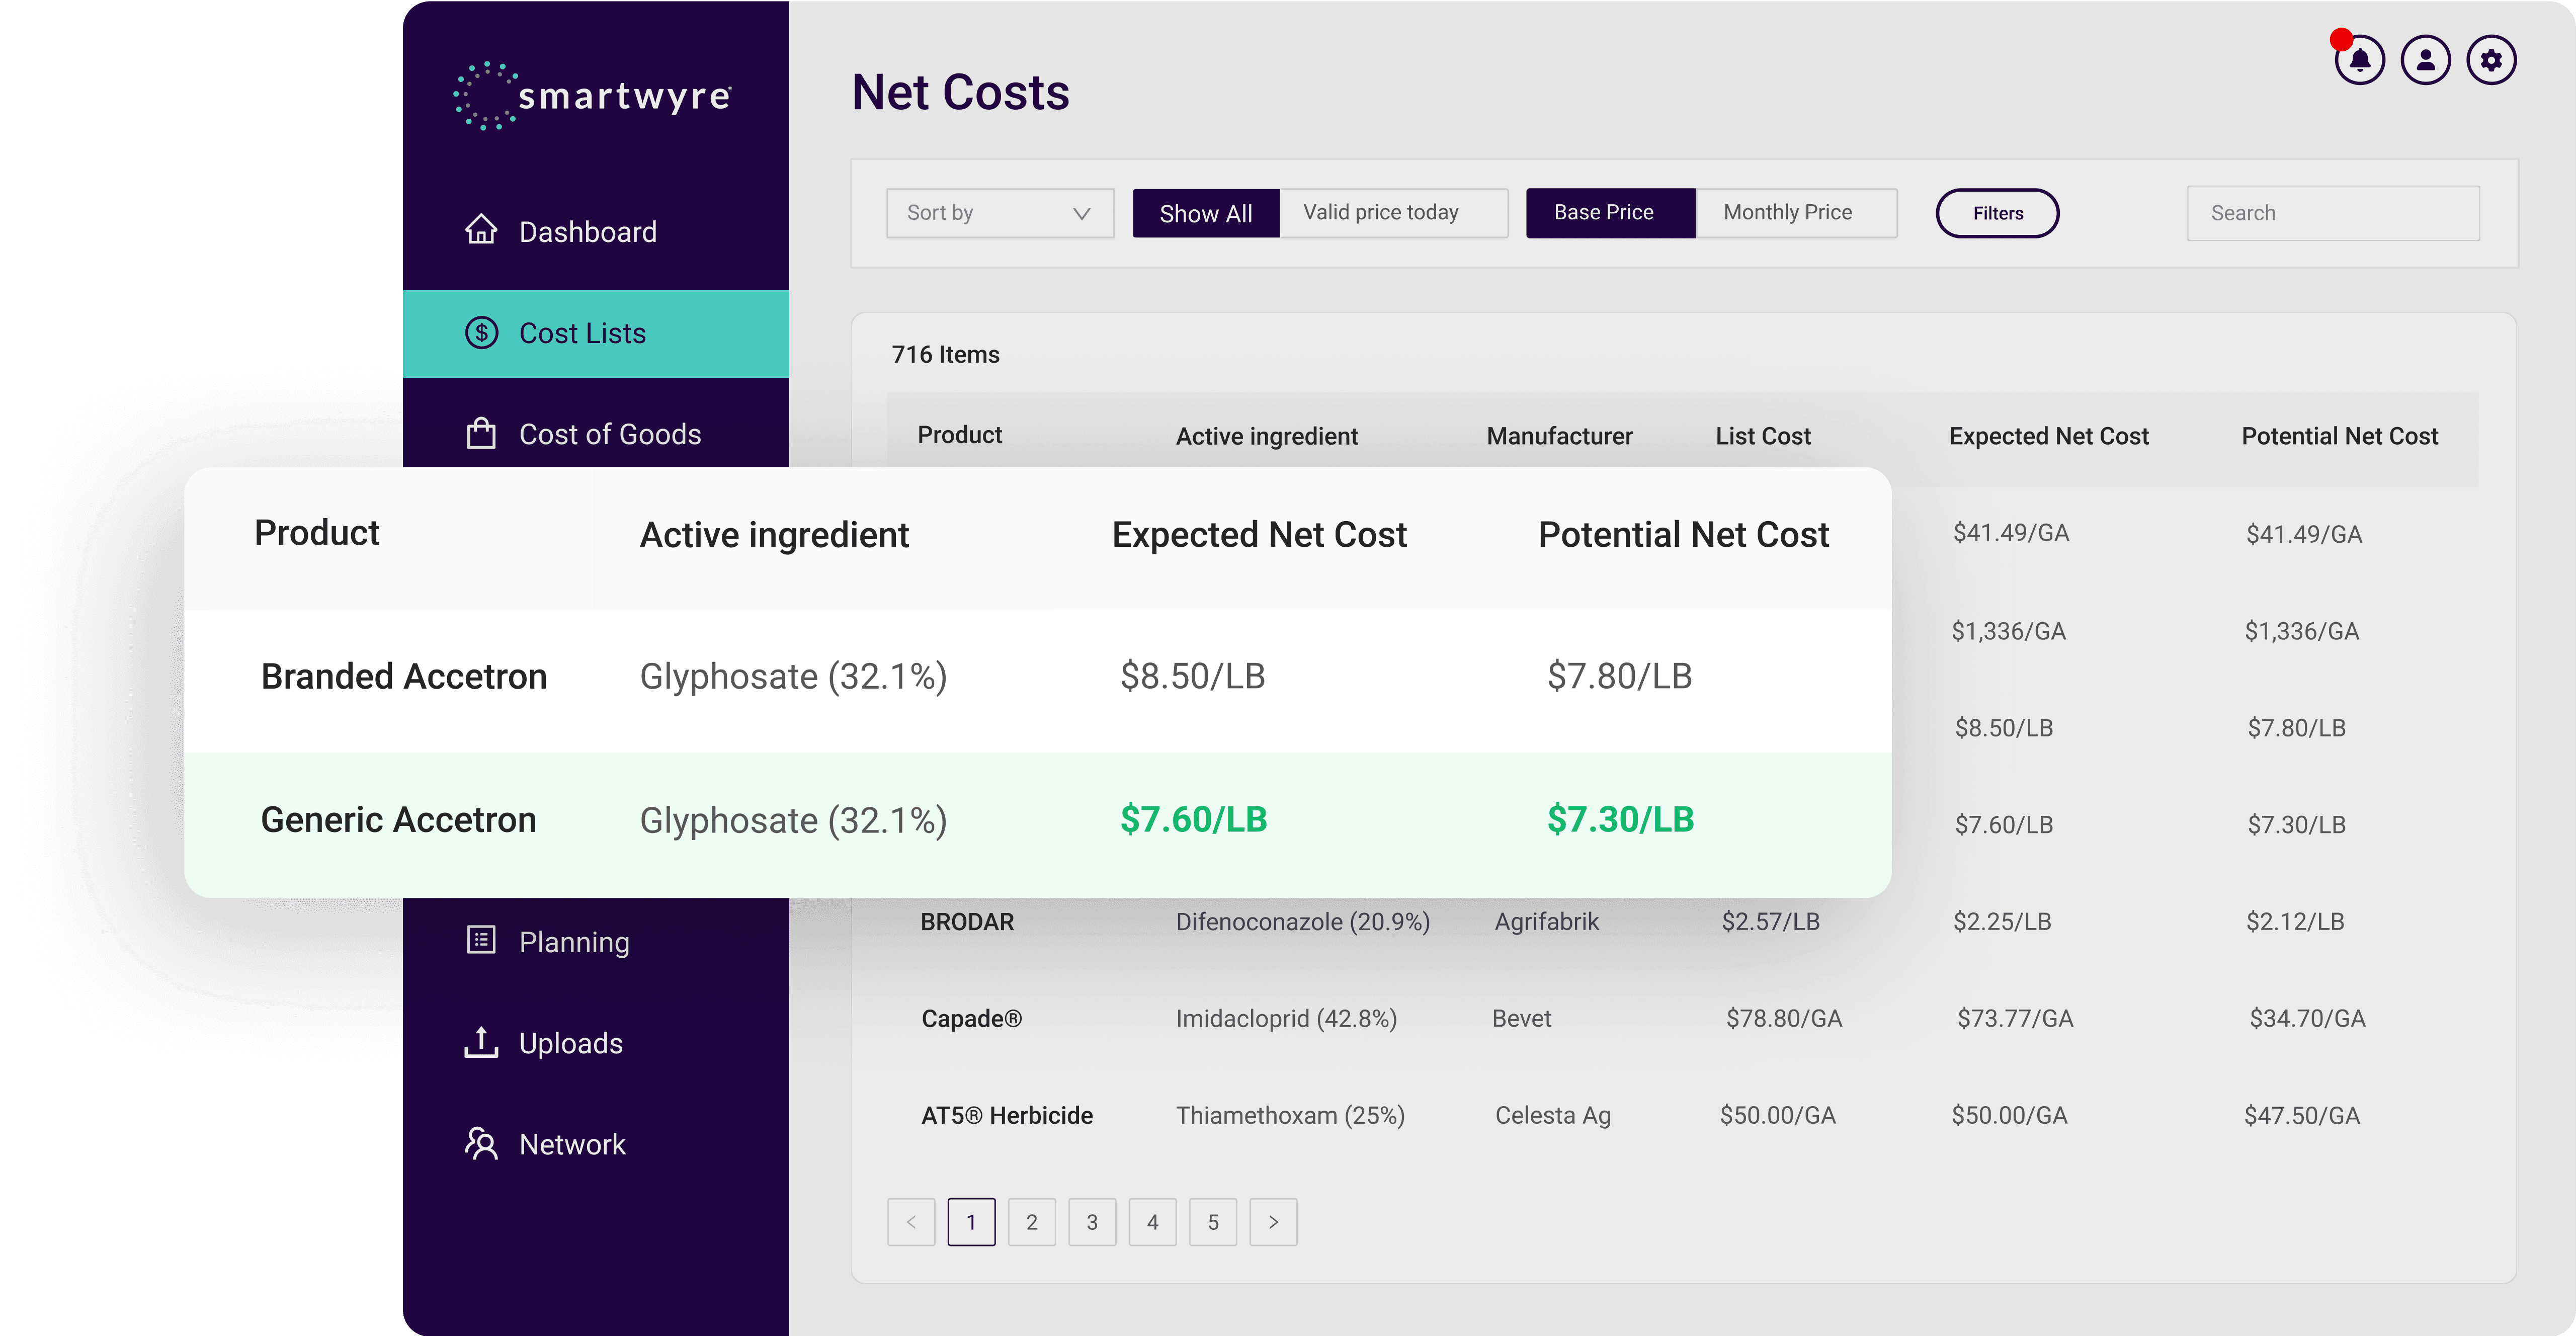Open Dashboard in the sidebar
The height and width of the screenshot is (1336, 2576).
[596, 232]
